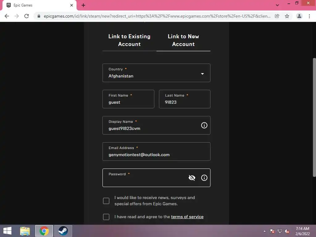Click the Action Center flag tray icon
This screenshot has height=237, width=316.
(272, 231)
